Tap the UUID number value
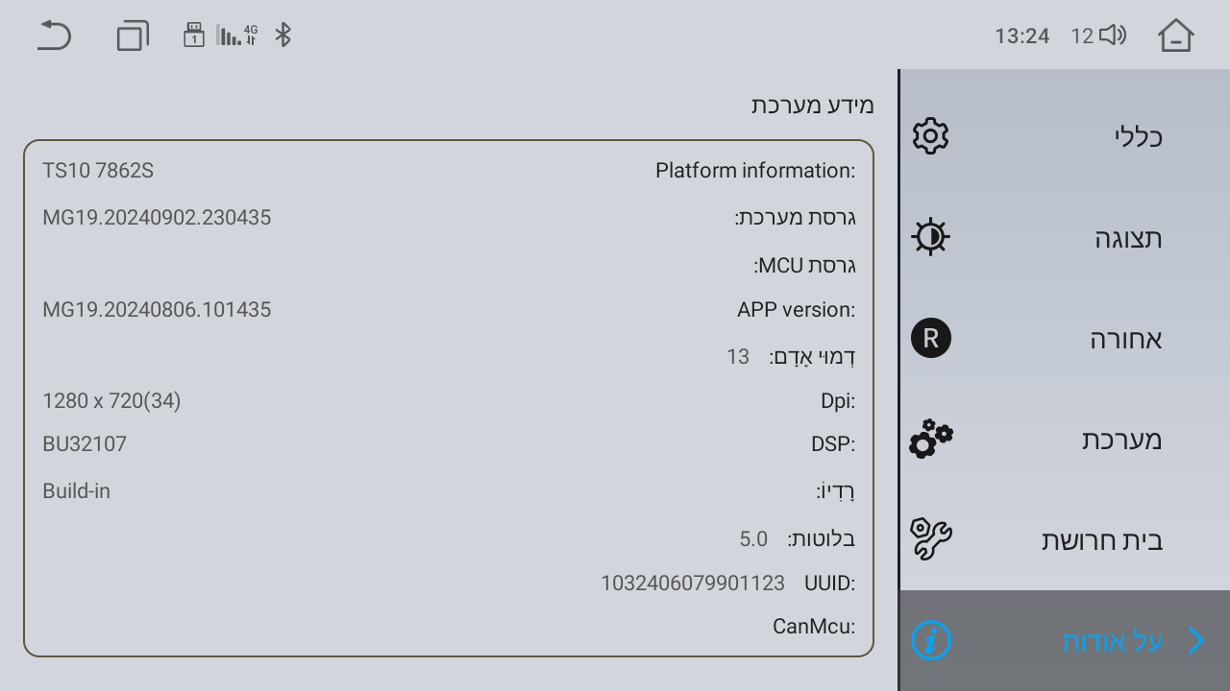This screenshot has width=1230, height=691. 693,583
